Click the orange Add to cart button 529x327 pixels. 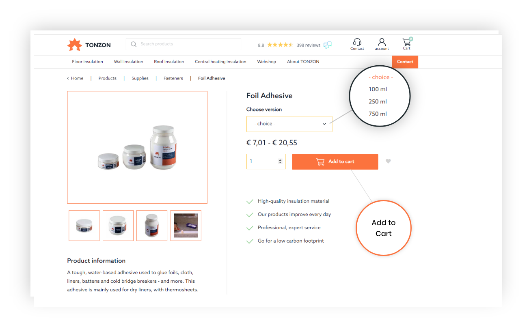tap(335, 161)
